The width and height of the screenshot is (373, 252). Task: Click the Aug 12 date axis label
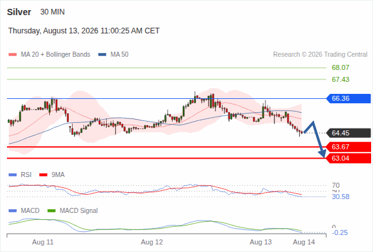(x=152, y=242)
